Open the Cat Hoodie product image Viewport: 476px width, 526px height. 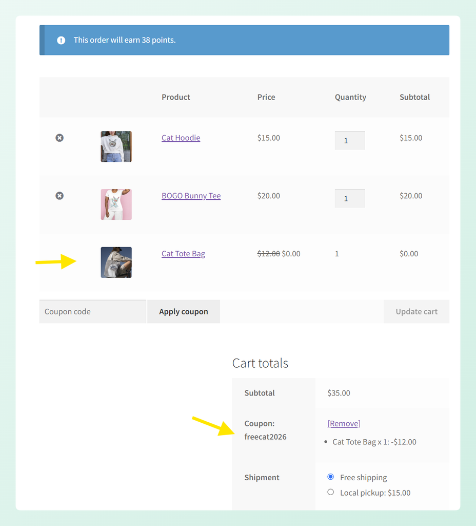point(116,146)
